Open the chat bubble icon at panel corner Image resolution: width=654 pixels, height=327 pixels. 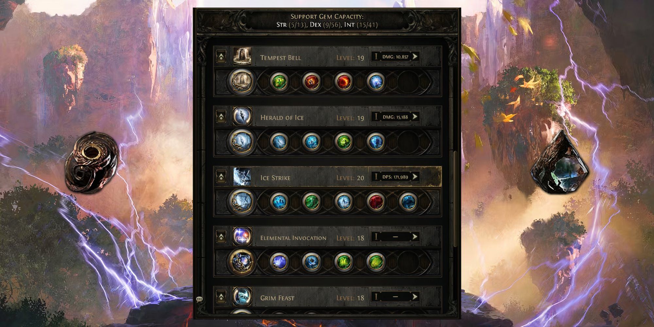tap(199, 299)
